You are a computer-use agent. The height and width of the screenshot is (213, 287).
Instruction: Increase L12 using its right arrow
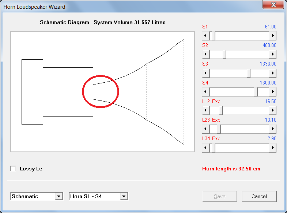click(x=272, y=110)
